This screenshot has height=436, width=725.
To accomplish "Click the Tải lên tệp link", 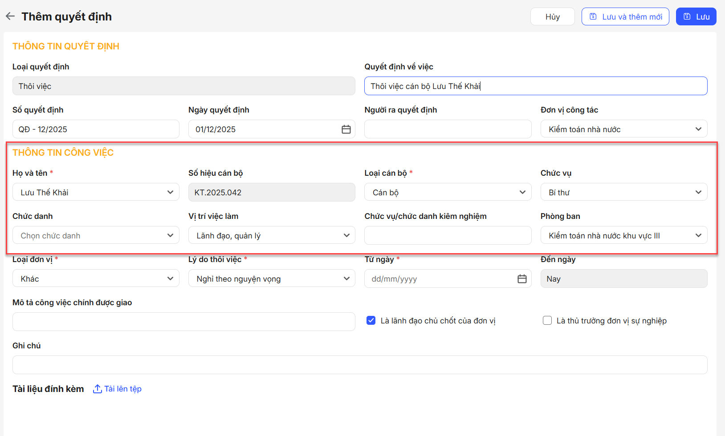I will tap(123, 389).
